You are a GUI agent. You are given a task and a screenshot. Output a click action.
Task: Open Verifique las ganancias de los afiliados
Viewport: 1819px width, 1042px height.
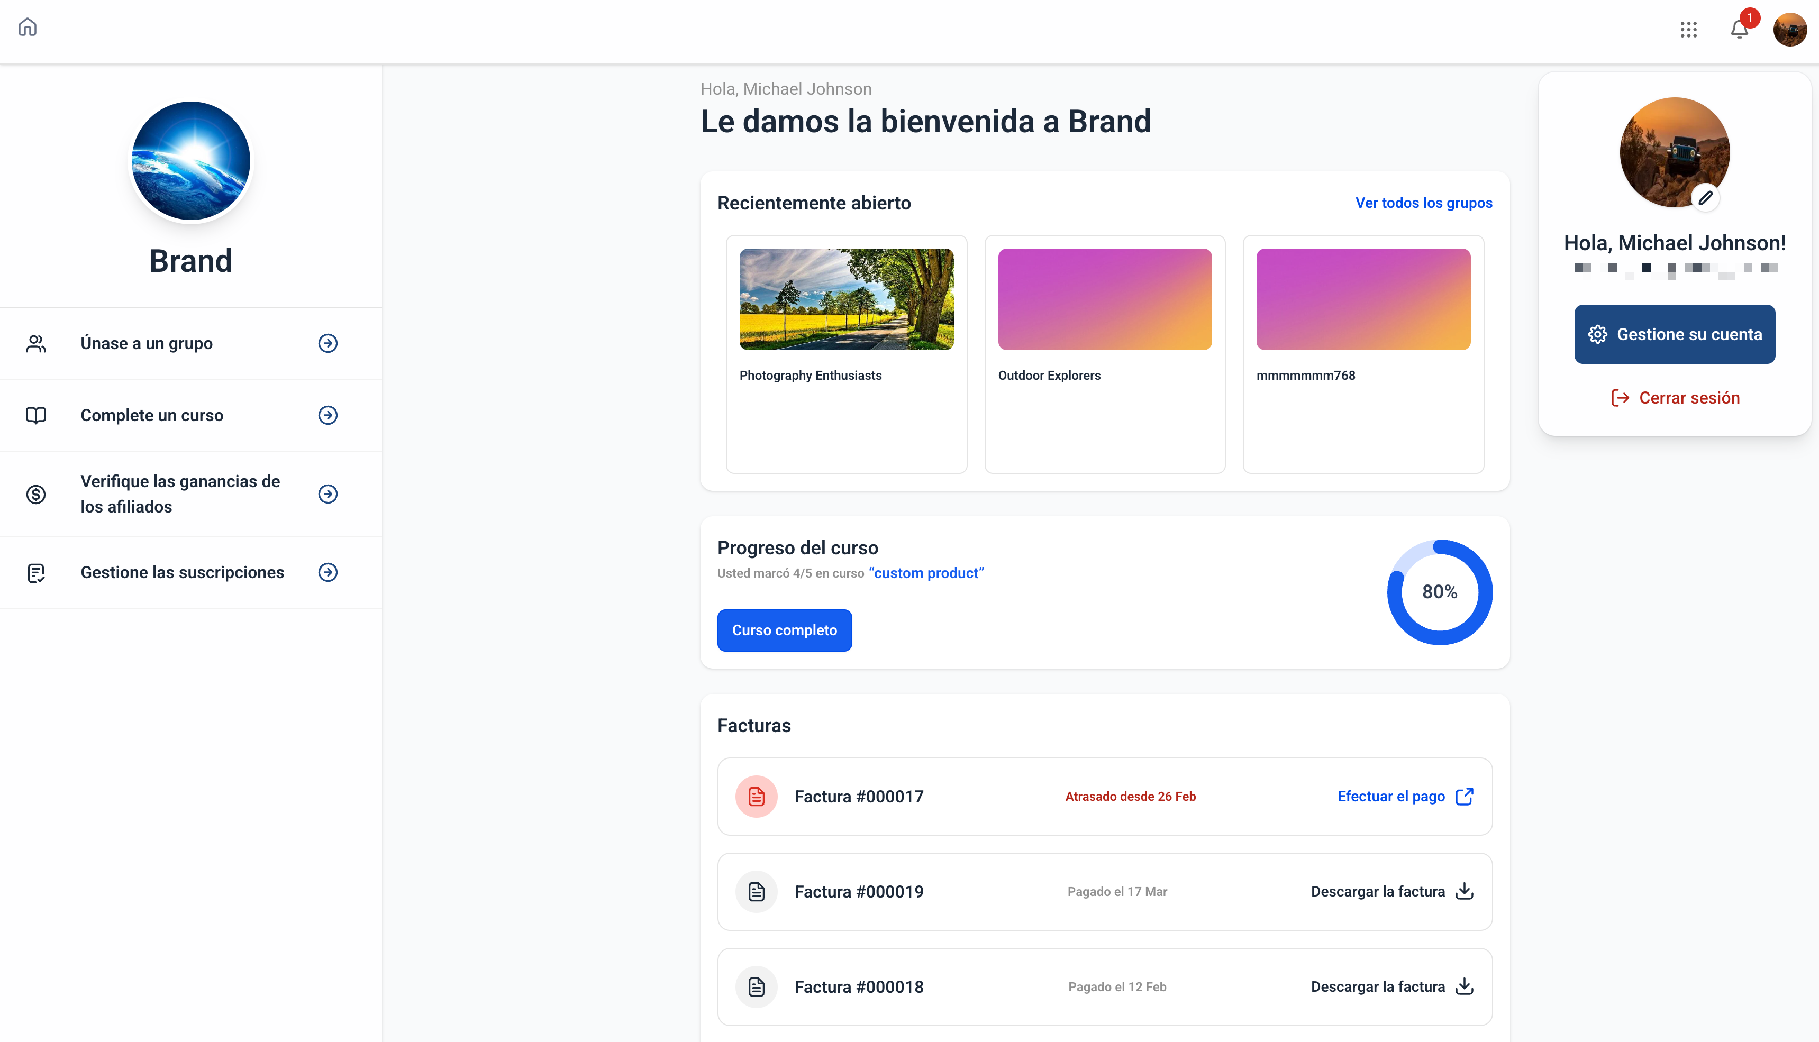tap(180, 494)
